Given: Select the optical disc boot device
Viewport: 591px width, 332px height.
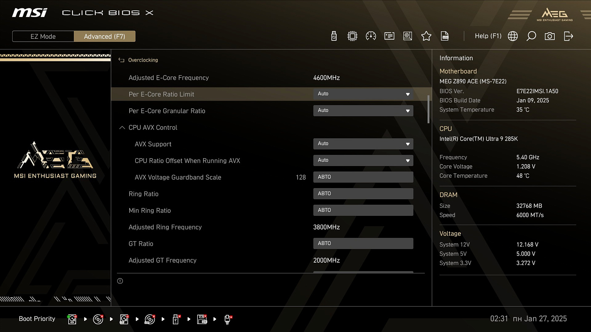Looking at the screenshot, I should coord(98,319).
